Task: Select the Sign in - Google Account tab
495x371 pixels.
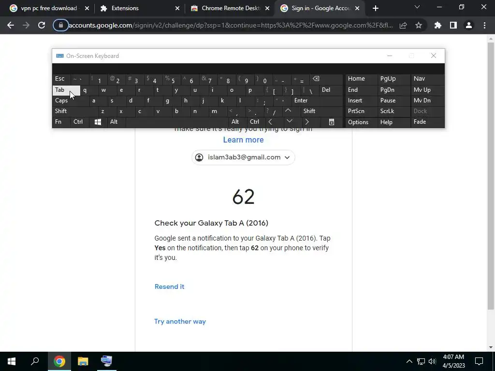Action: coord(320,8)
